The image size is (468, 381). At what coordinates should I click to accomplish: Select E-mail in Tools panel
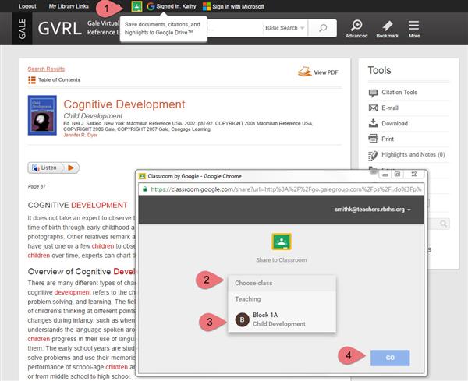(390, 108)
